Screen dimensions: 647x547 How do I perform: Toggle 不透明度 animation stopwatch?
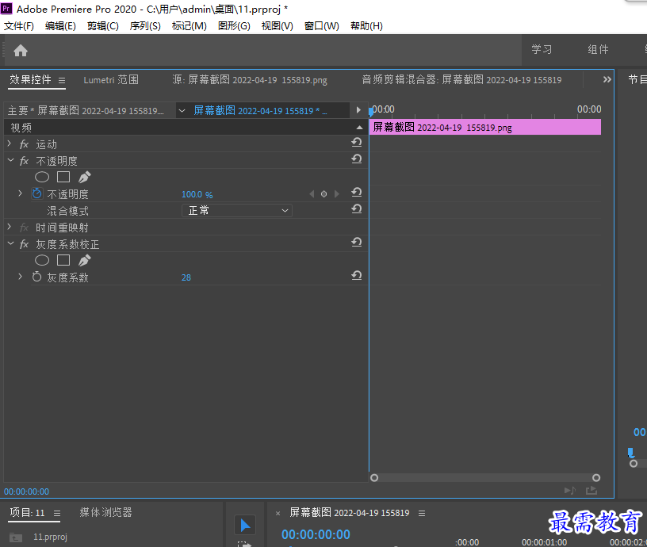[x=36, y=193]
